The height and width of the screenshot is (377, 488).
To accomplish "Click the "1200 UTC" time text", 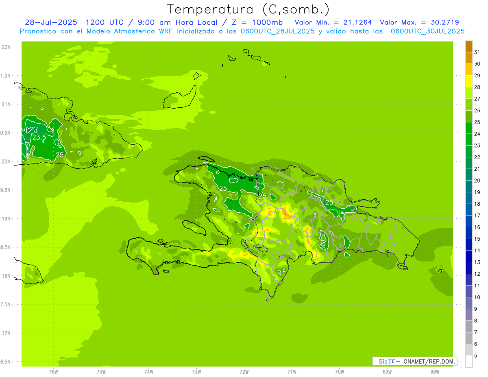I will pyautogui.click(x=105, y=22).
